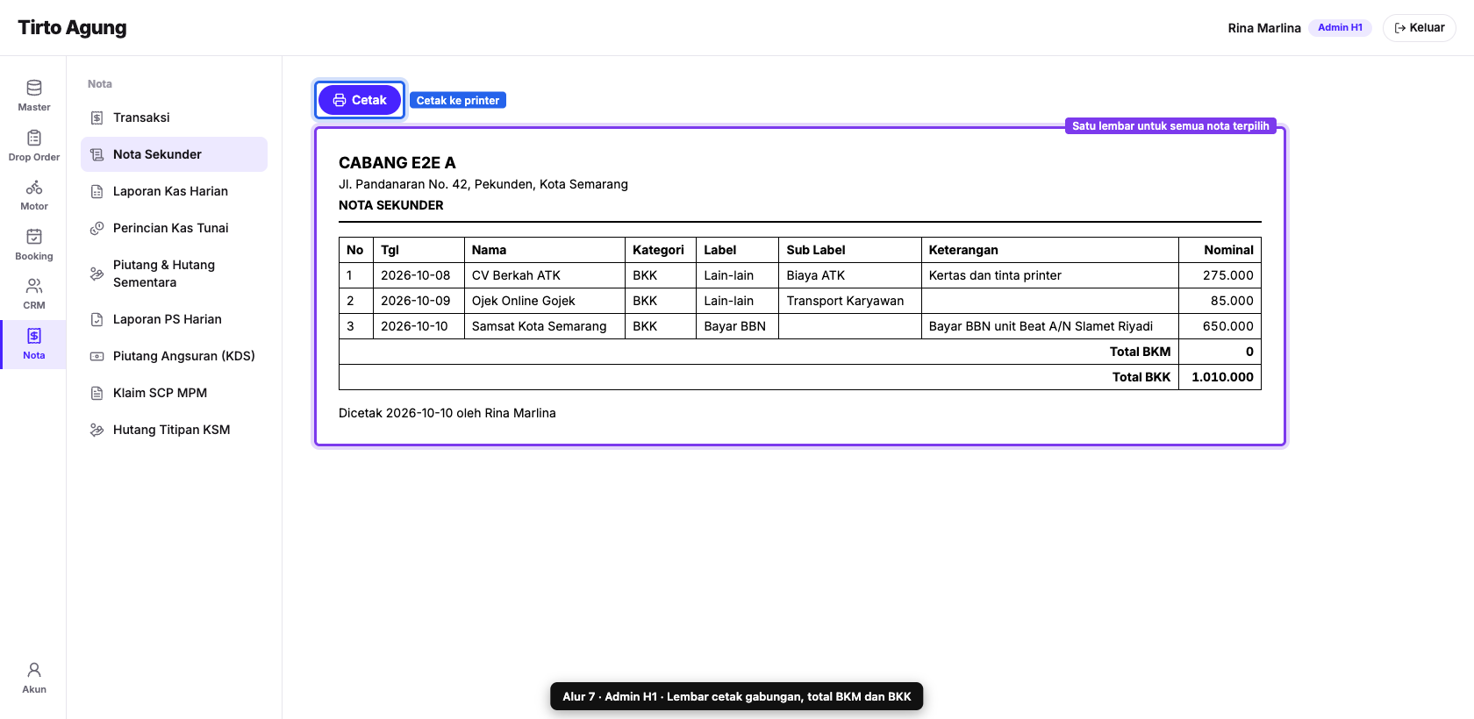Open the Transaksi menu item

[174, 117]
